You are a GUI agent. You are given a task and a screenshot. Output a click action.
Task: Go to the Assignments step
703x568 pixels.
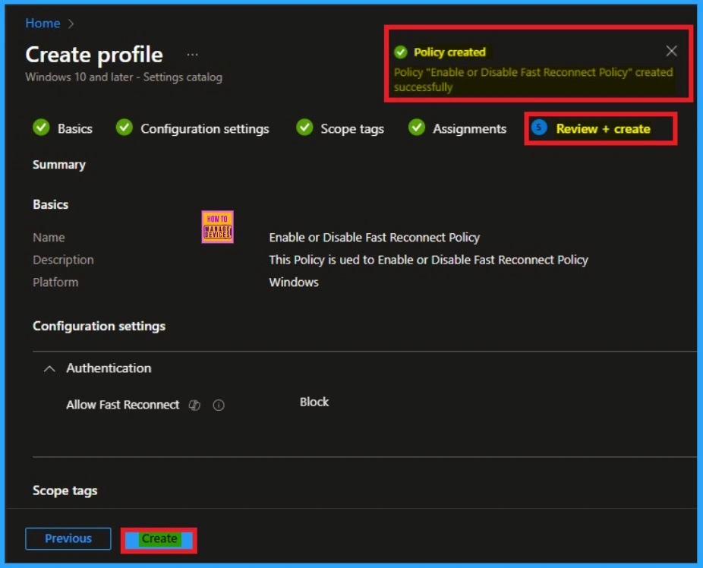click(x=469, y=128)
